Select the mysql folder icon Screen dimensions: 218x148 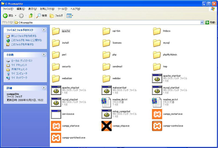click(157, 43)
